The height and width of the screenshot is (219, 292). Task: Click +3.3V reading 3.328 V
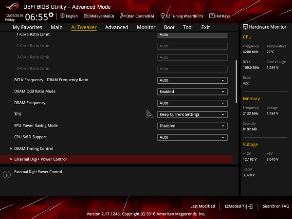coord(249,175)
